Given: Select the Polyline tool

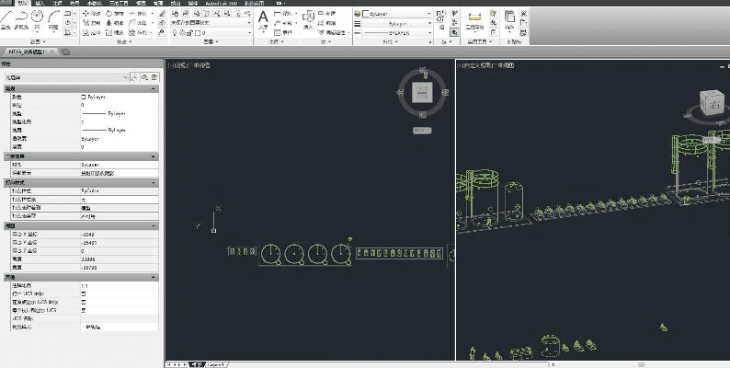Looking at the screenshot, I should pyautogui.click(x=20, y=20).
